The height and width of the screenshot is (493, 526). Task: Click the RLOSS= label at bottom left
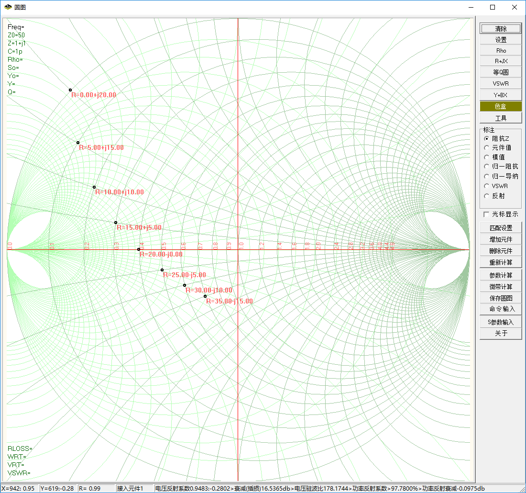click(20, 448)
